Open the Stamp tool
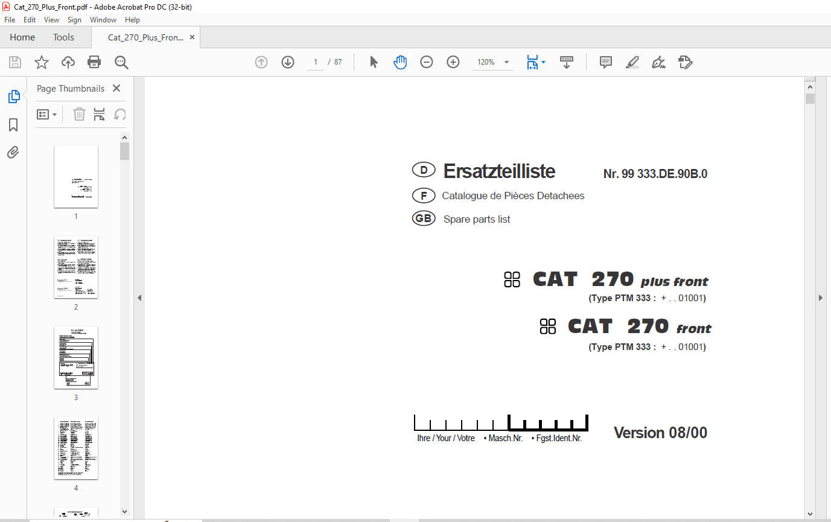 click(685, 62)
